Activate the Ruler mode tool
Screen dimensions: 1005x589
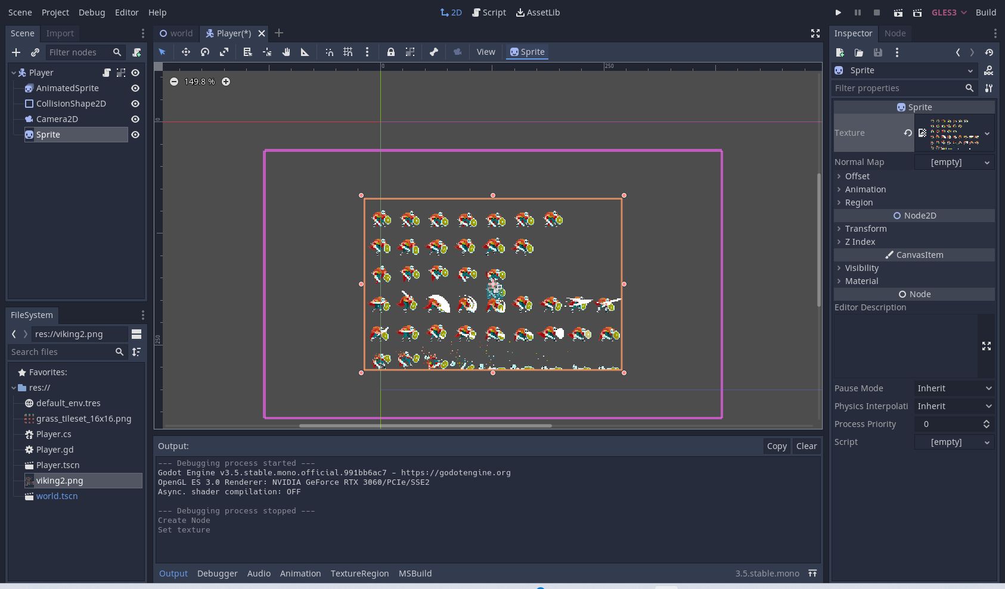point(305,52)
